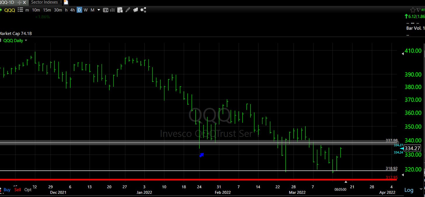Click the Apr 2022 date label

(x=387, y=192)
